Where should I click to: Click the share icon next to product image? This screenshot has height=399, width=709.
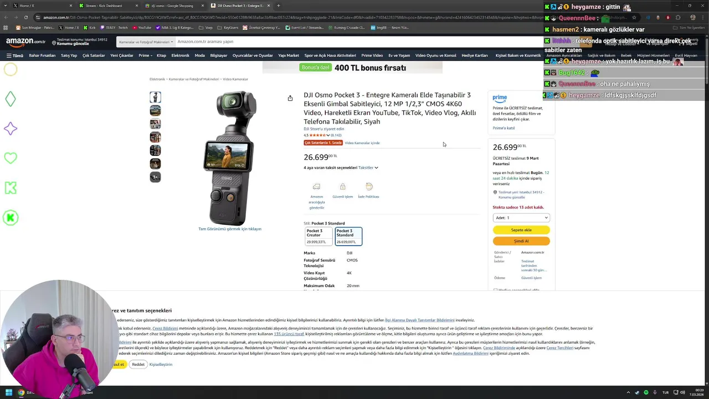290,98
